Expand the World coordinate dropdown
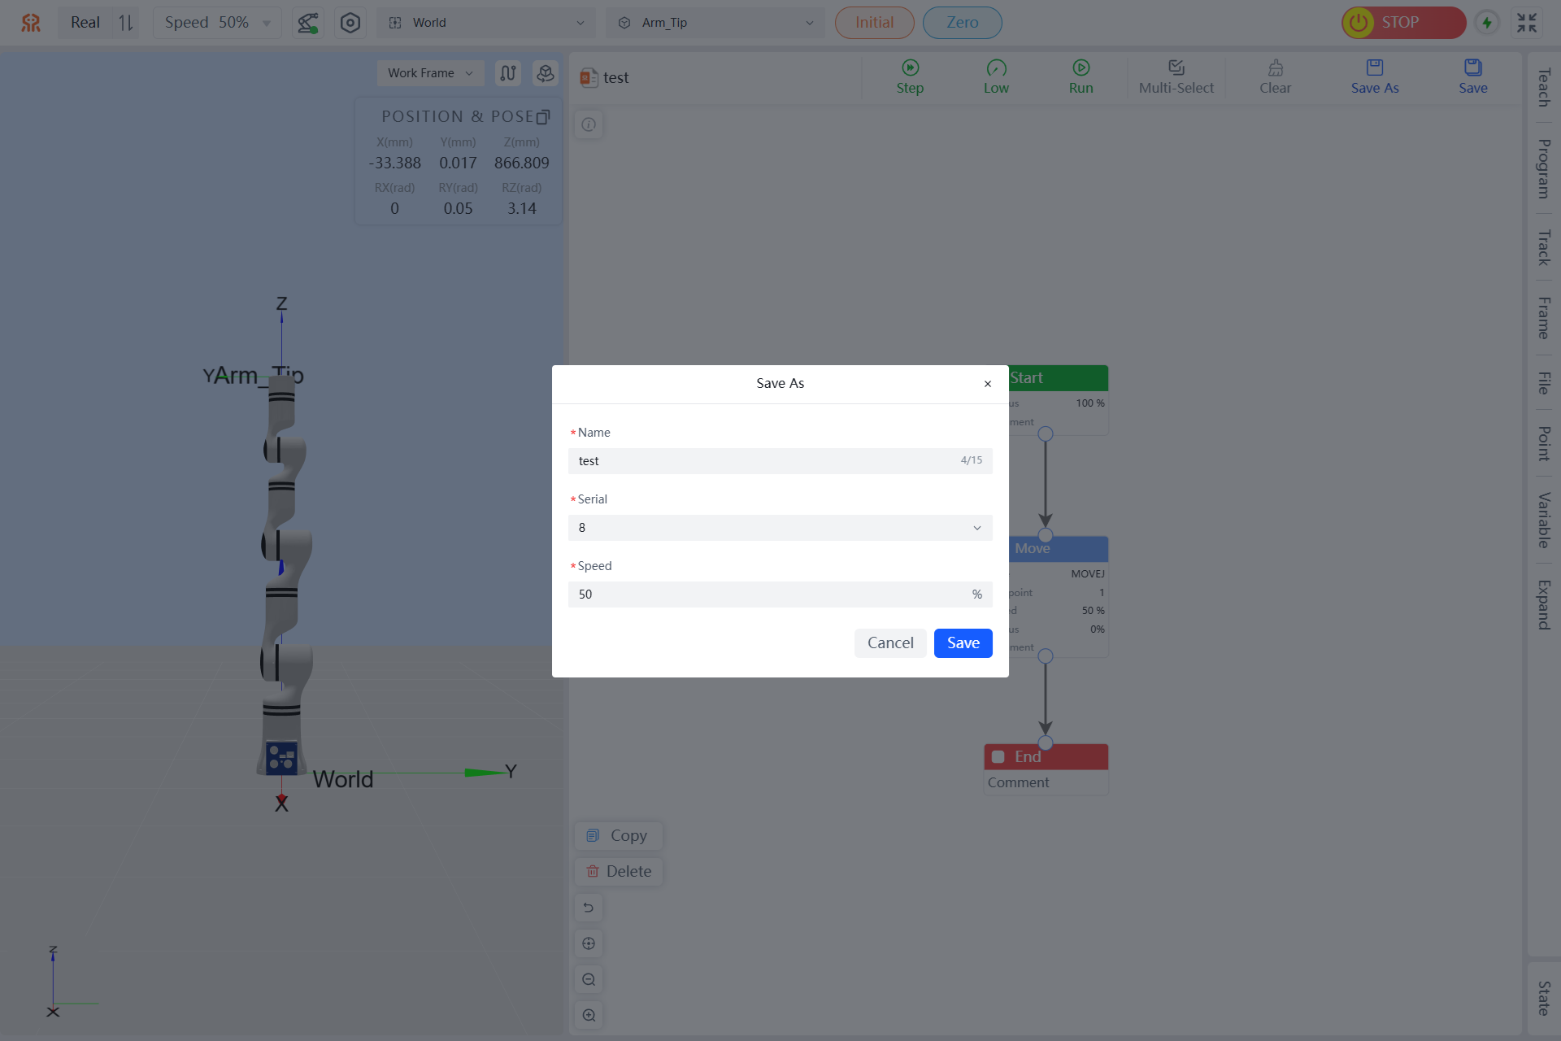 [x=486, y=23]
